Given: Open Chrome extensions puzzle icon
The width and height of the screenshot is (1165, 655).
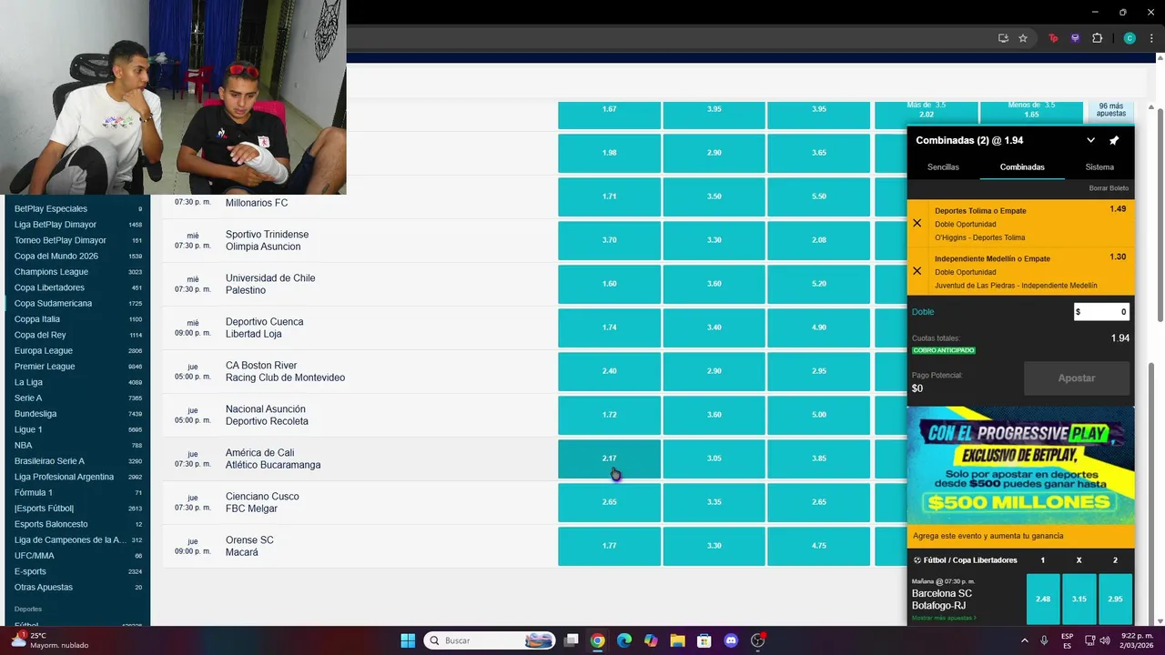Looking at the screenshot, I should (x=1097, y=38).
